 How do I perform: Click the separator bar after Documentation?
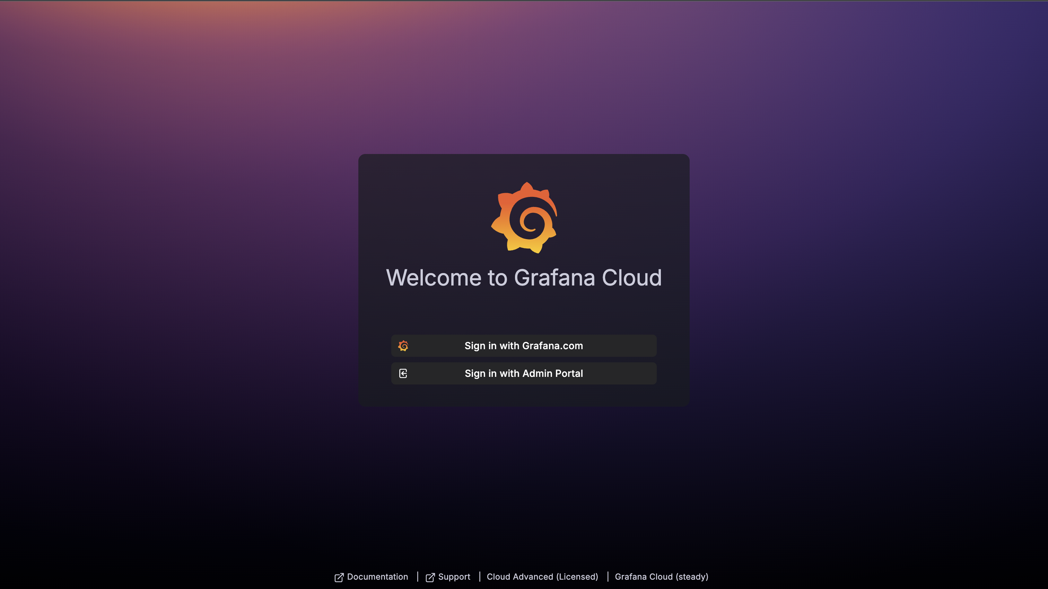coord(417,577)
